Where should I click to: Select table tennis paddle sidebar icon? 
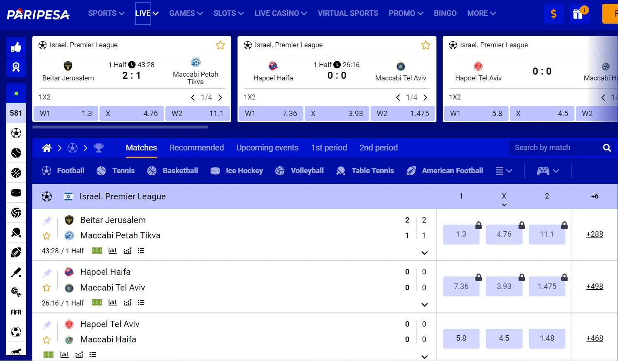16,233
